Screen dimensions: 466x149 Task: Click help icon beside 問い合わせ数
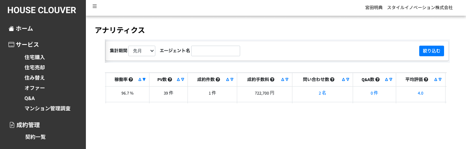pos(332,80)
